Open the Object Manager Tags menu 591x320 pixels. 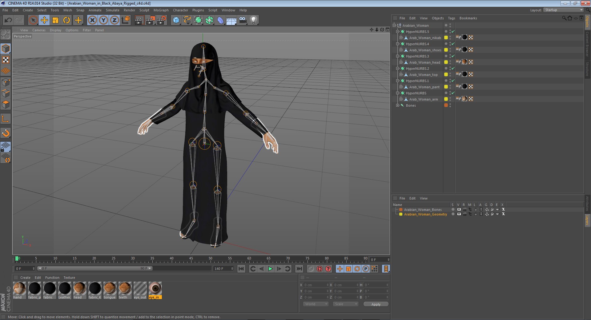(452, 18)
